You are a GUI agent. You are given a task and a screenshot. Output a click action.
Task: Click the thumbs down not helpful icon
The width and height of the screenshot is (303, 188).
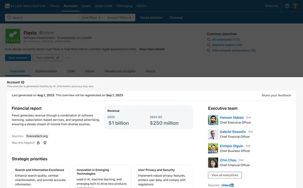(x=45, y=143)
